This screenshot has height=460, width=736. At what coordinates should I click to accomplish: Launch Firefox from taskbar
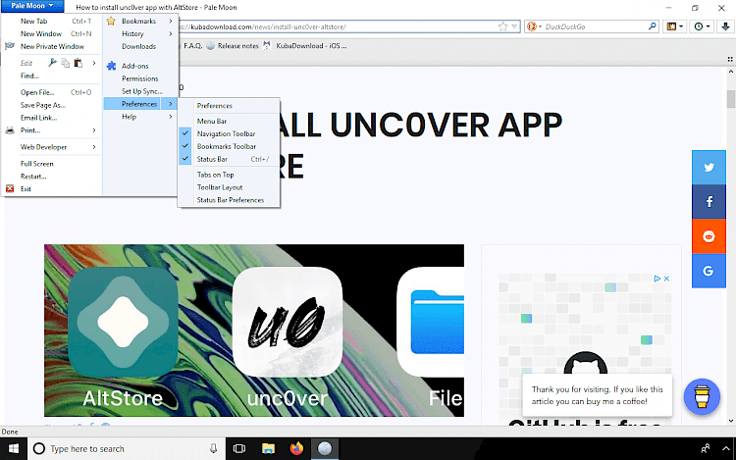296,449
